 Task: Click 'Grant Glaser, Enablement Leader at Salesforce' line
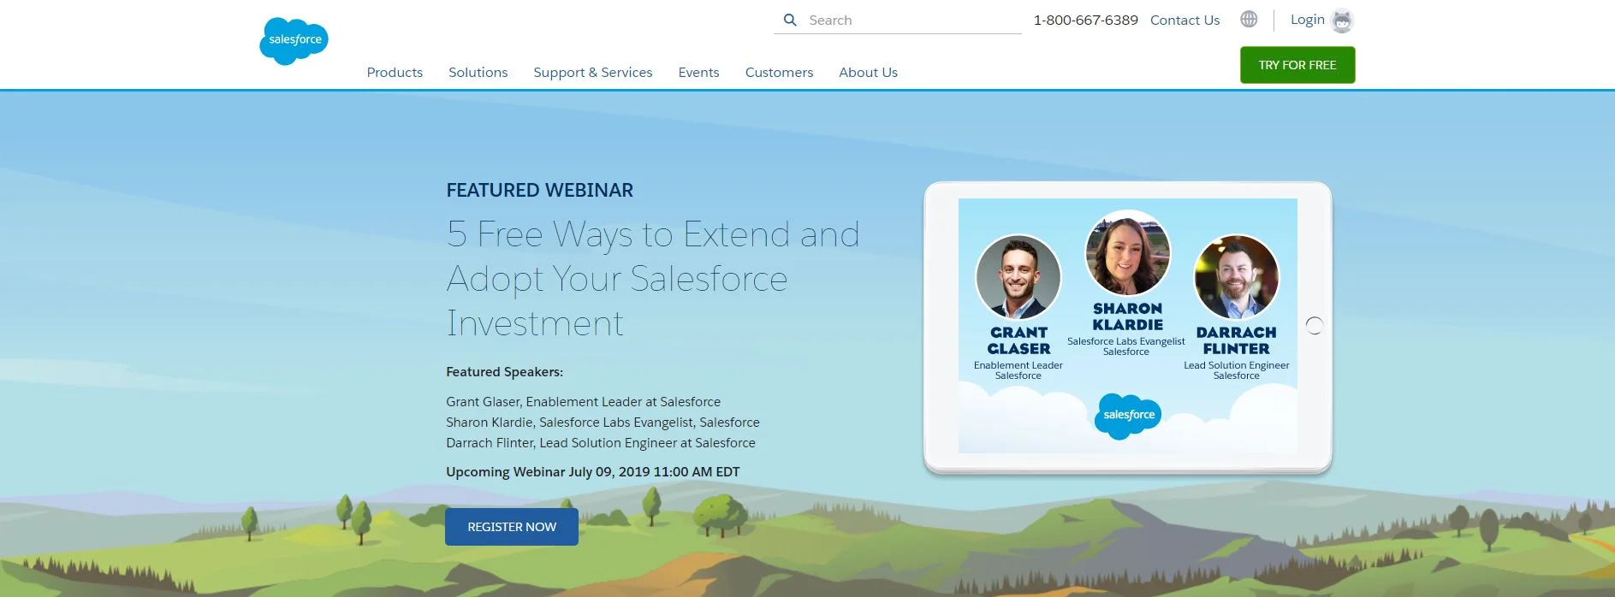pos(583,402)
